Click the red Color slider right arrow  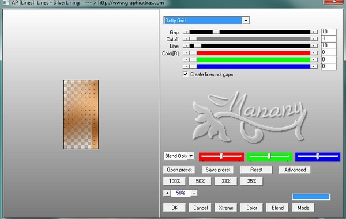[x=314, y=53]
